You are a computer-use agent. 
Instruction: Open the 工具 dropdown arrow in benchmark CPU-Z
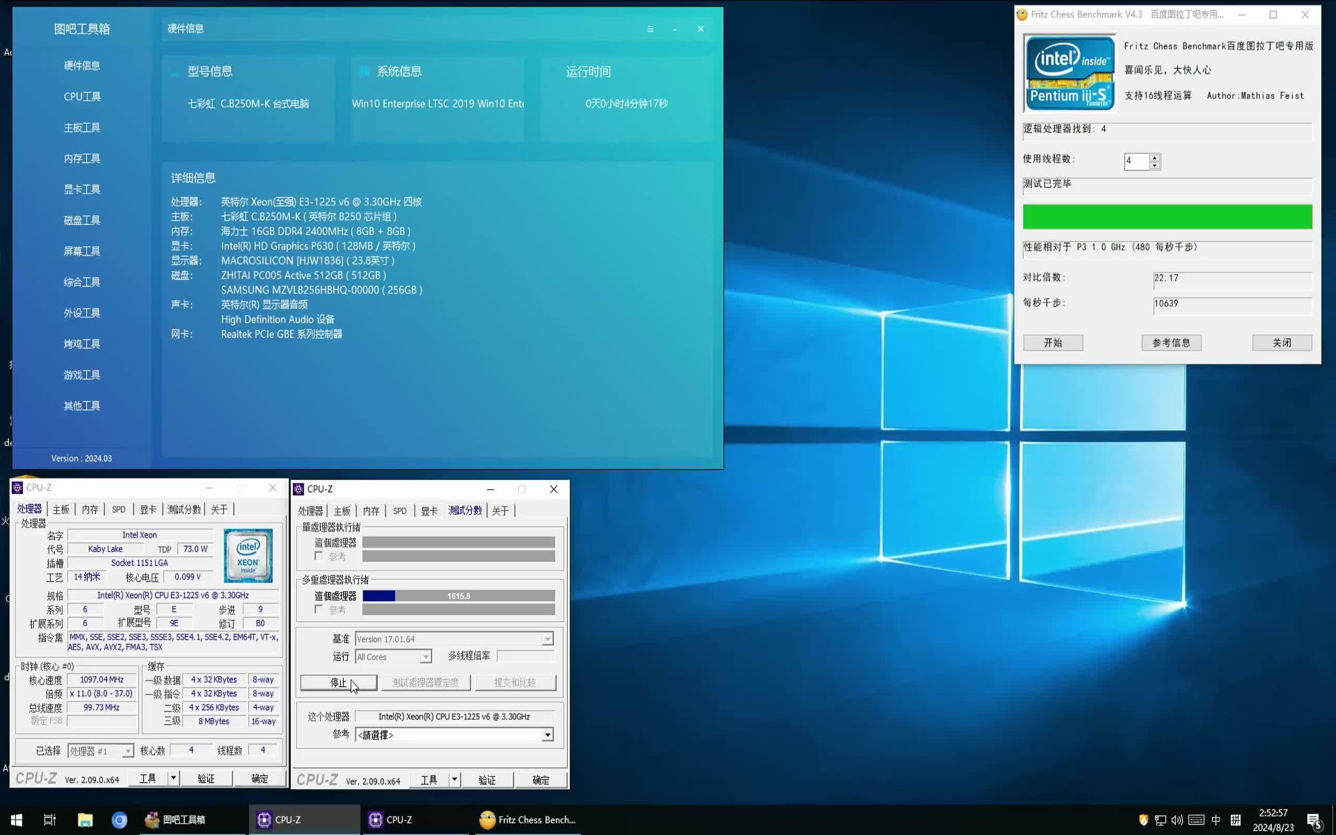[x=455, y=780]
